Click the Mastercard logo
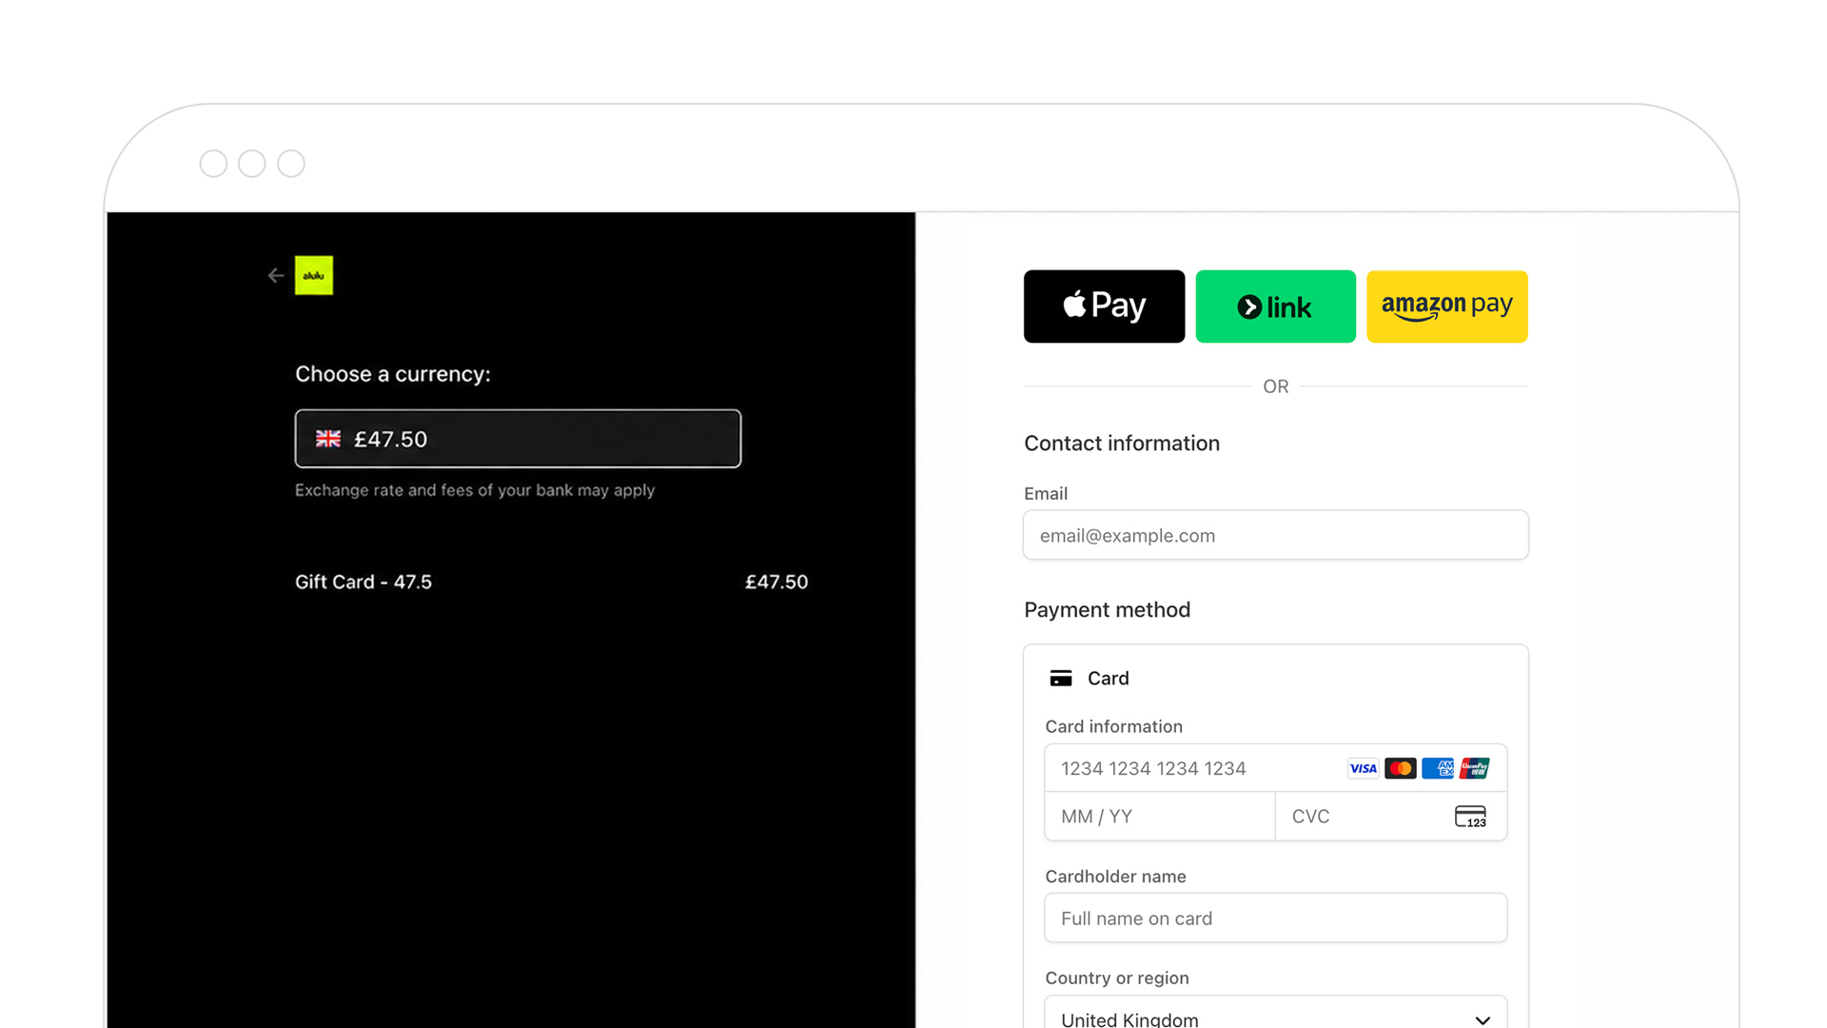Viewport: 1827px width, 1028px height. click(x=1401, y=768)
